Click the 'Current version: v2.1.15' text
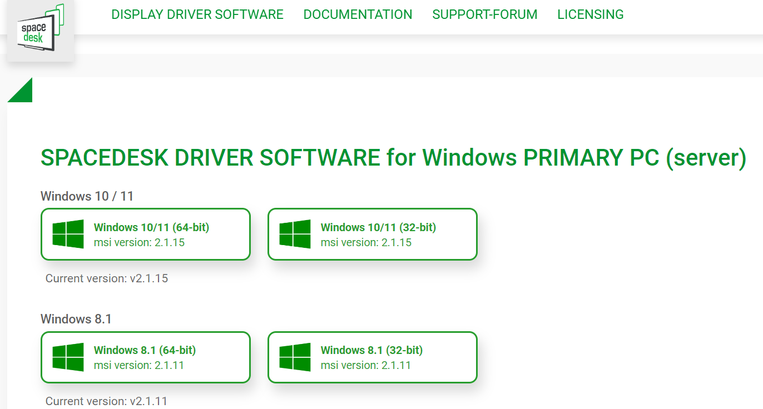763x409 pixels. click(x=107, y=278)
